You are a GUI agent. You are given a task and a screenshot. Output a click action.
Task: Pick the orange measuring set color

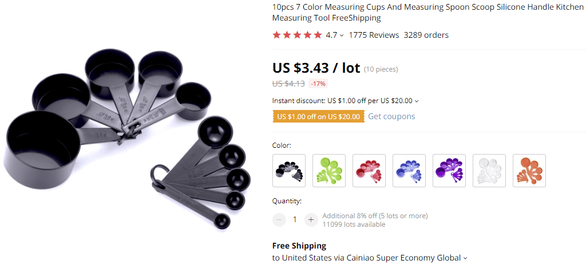(x=529, y=171)
